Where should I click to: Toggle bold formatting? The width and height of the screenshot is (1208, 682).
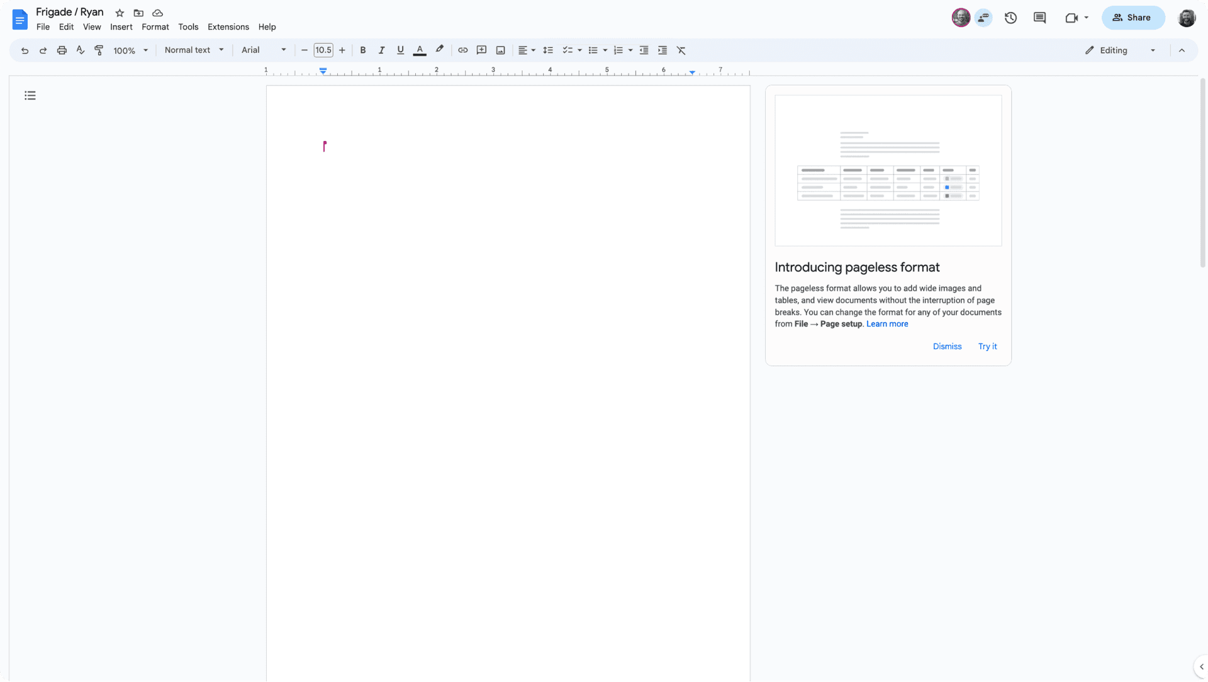coord(363,50)
